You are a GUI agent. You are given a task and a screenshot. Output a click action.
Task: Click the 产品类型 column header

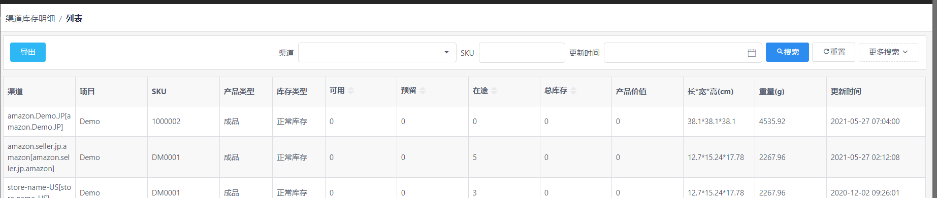246,92
